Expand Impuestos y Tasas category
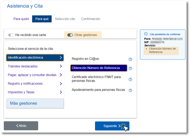Screen dimensions: 190x136 tap(35, 92)
